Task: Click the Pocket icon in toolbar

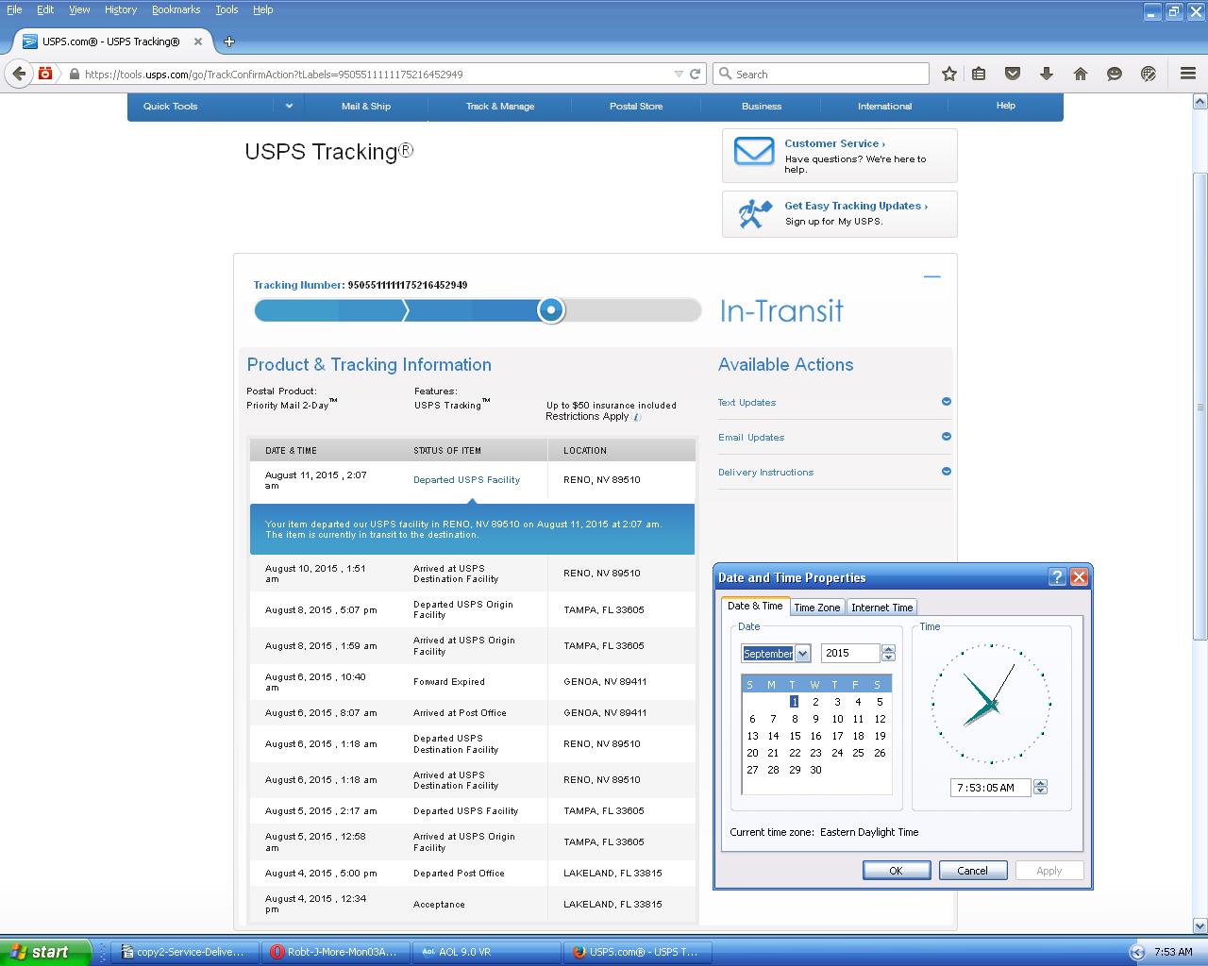Action: (x=1013, y=74)
